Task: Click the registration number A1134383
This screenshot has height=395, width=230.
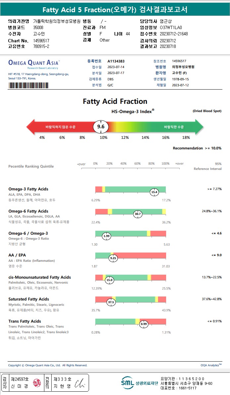Action: (116, 61)
